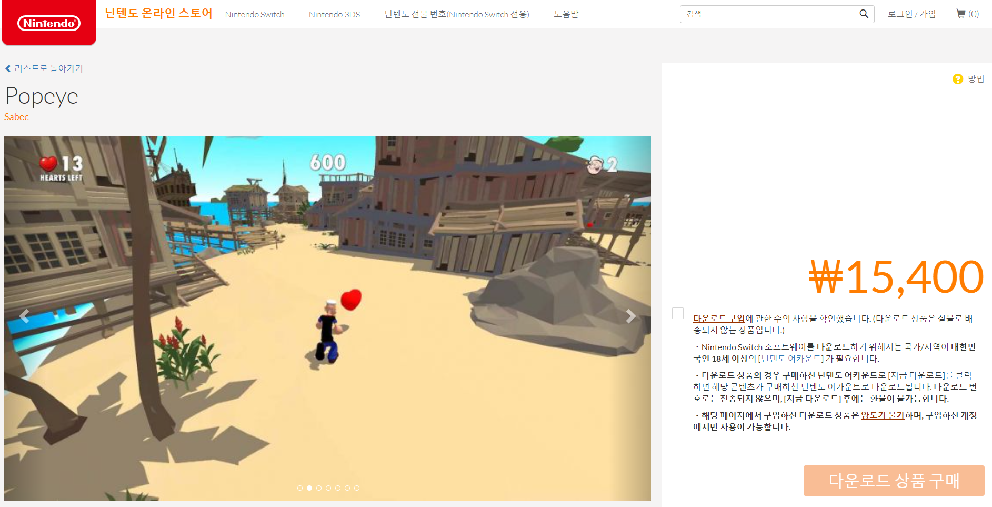Screen dimensions: 992x507
Task: Click 로그인 / 가입 link
Action: (911, 14)
